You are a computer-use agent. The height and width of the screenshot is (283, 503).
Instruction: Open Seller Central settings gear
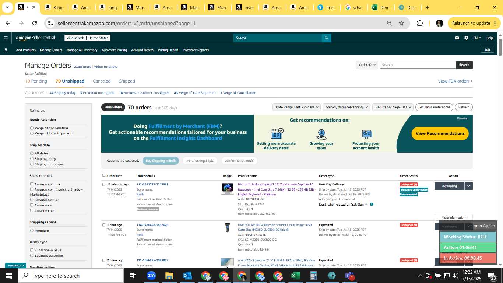click(x=466, y=38)
